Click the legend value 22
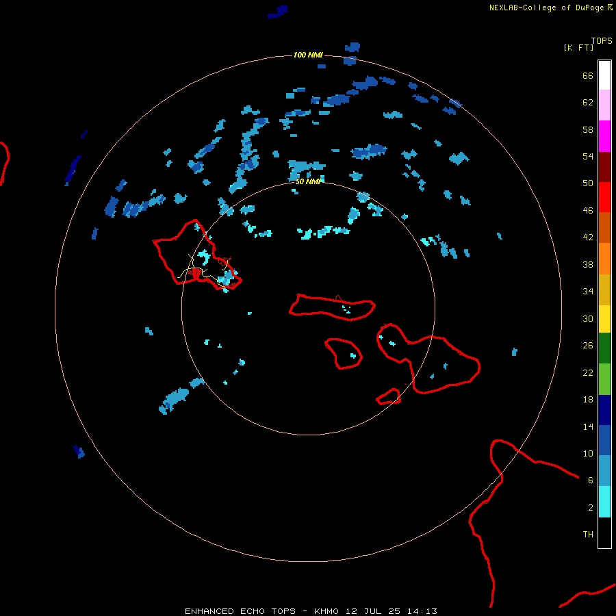Viewport: 616px width, 616px height. coord(588,373)
